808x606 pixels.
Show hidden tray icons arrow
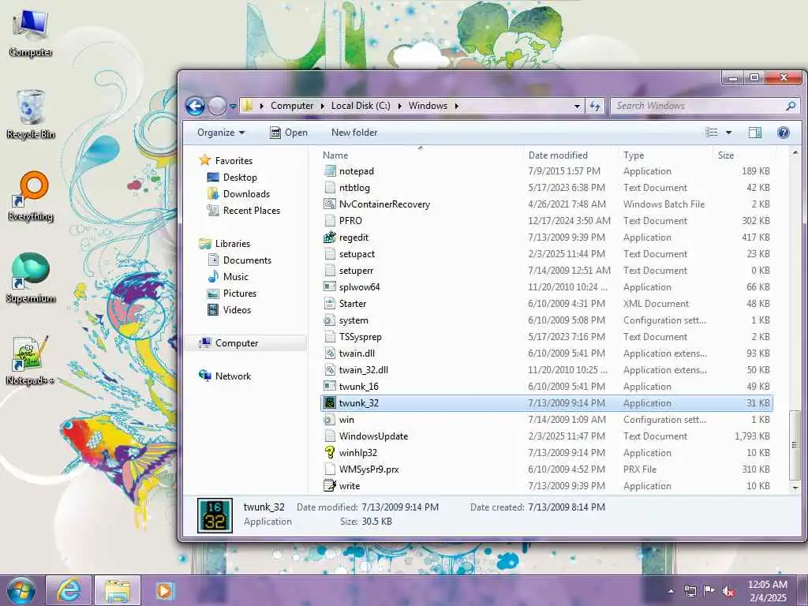click(x=671, y=592)
